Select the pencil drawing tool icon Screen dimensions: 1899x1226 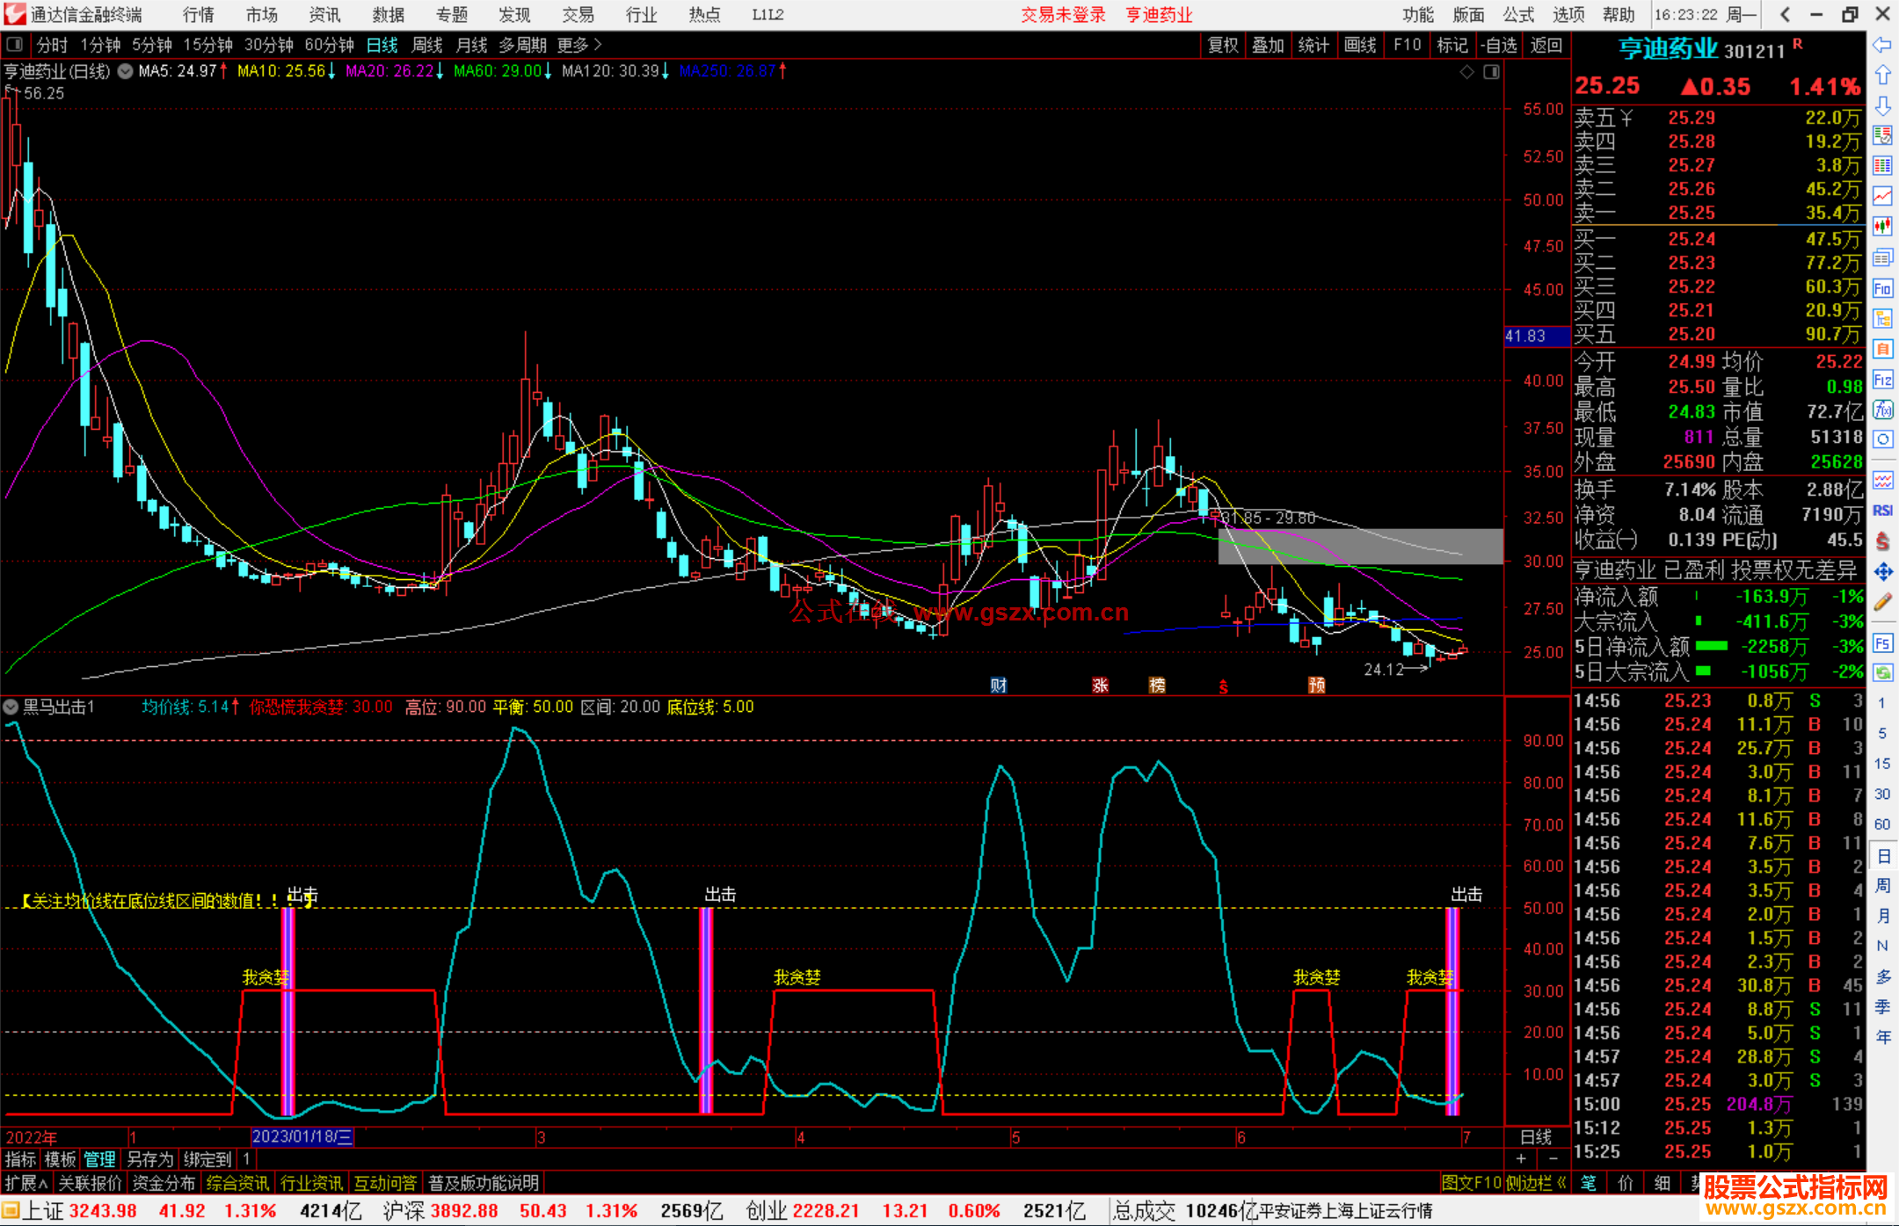[x=1882, y=602]
